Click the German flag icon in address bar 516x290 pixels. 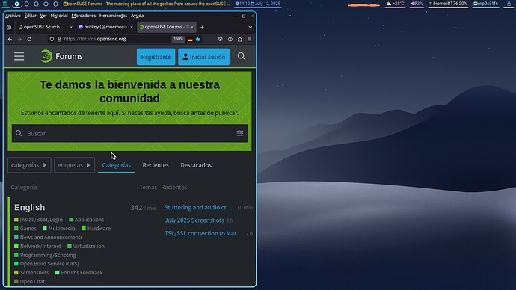pos(190,40)
